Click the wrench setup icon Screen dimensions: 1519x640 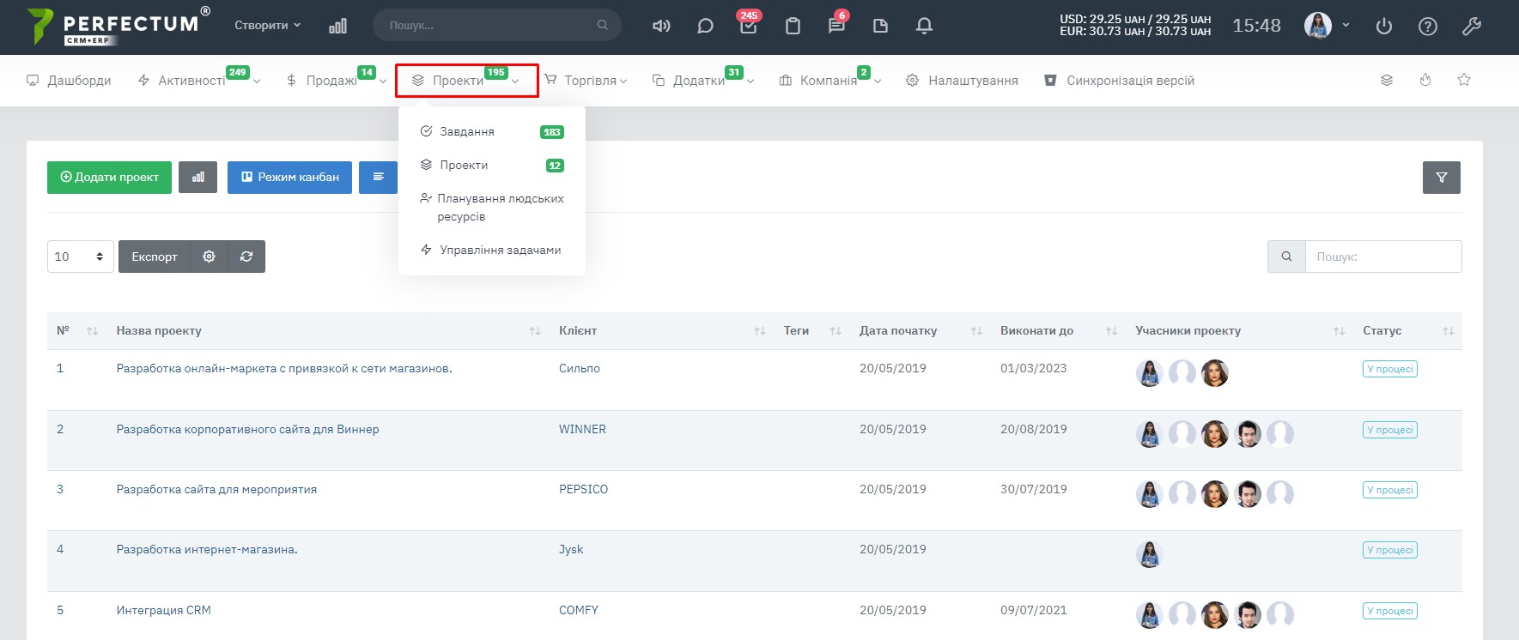tap(1471, 26)
